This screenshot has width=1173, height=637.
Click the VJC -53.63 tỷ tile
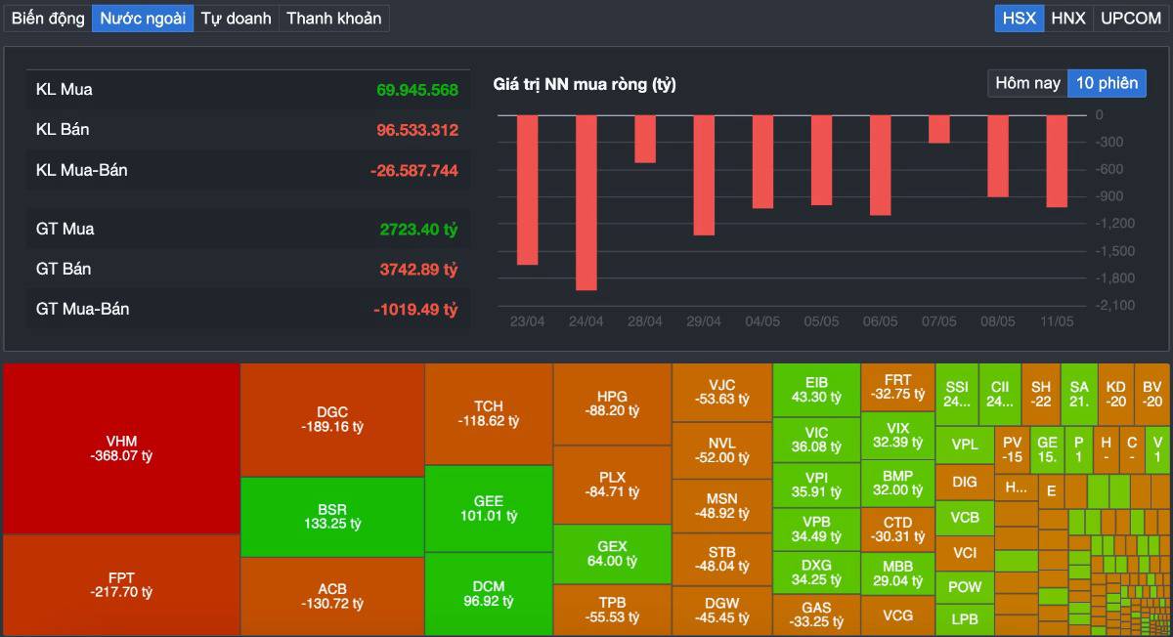coord(721,392)
